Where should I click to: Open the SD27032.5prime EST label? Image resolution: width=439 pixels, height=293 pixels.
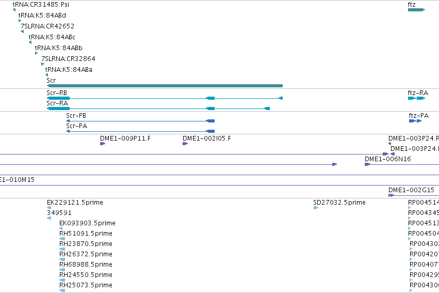(x=339, y=203)
